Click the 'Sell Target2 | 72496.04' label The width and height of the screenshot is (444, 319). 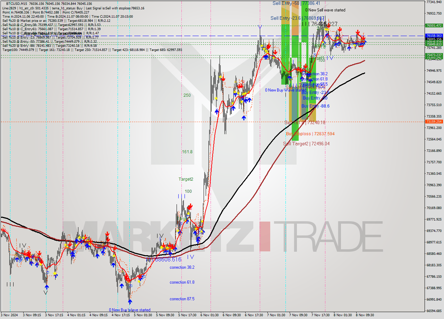pyautogui.click(x=306, y=144)
